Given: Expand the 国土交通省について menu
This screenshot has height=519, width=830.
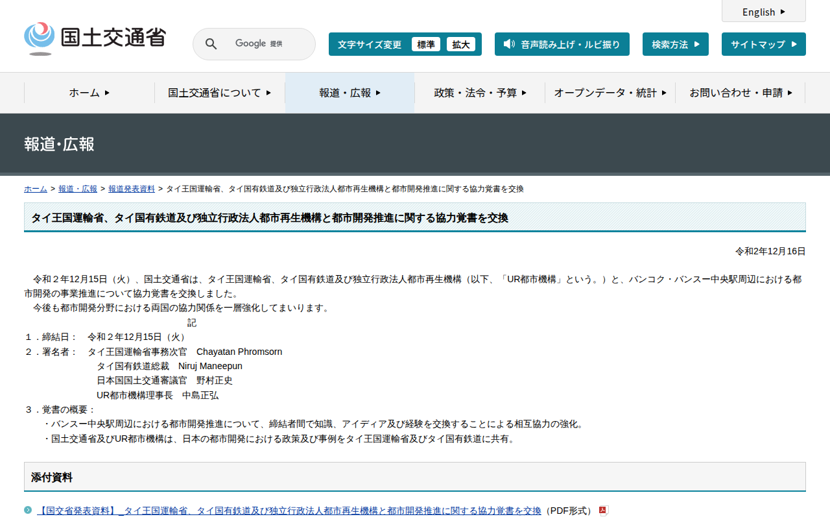Looking at the screenshot, I should click(x=219, y=93).
